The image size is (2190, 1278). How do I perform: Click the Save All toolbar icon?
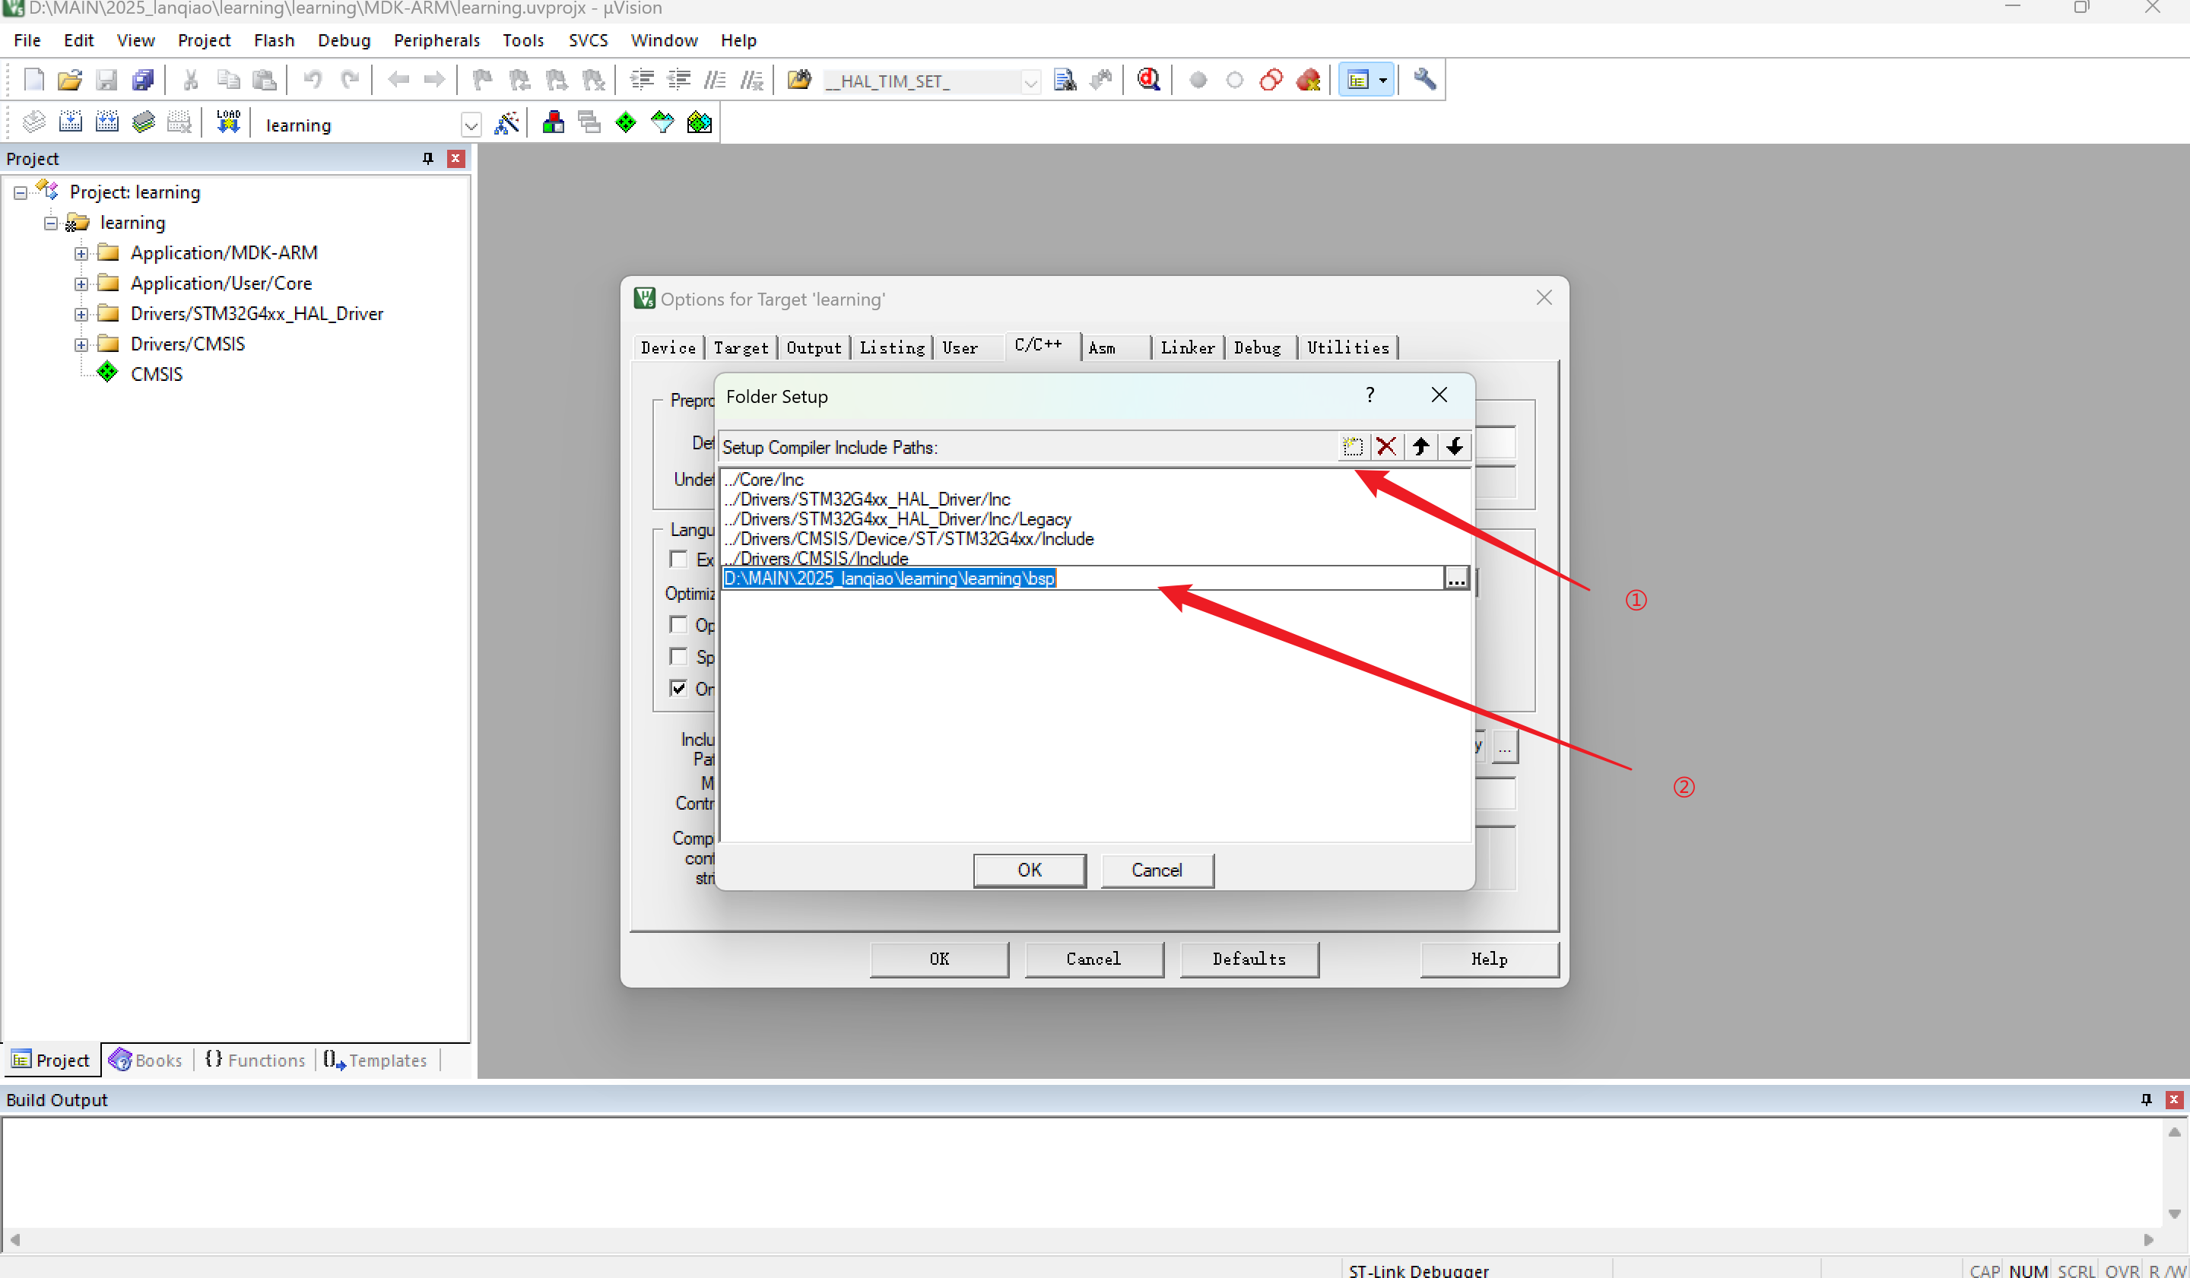[142, 80]
